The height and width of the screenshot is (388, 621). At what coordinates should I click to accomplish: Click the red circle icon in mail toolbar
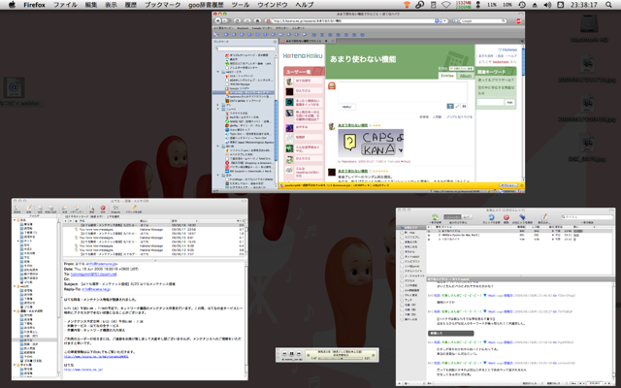(103, 208)
